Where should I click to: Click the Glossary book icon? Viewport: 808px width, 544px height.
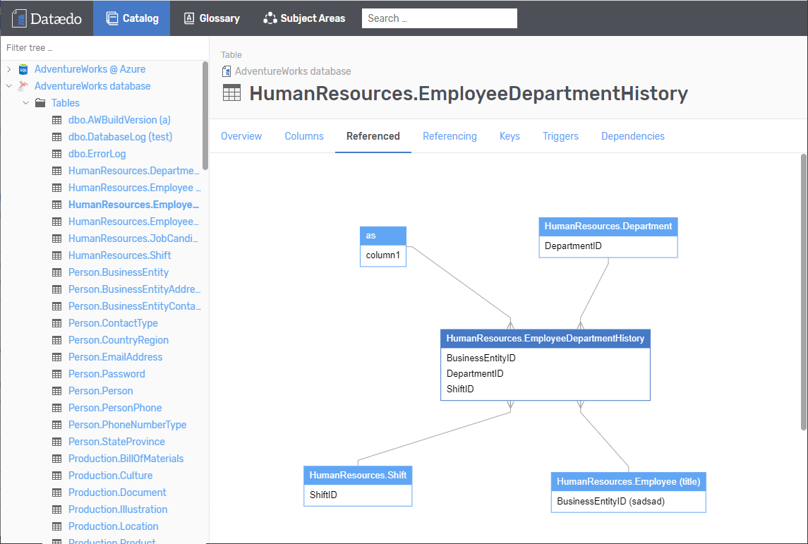click(188, 18)
